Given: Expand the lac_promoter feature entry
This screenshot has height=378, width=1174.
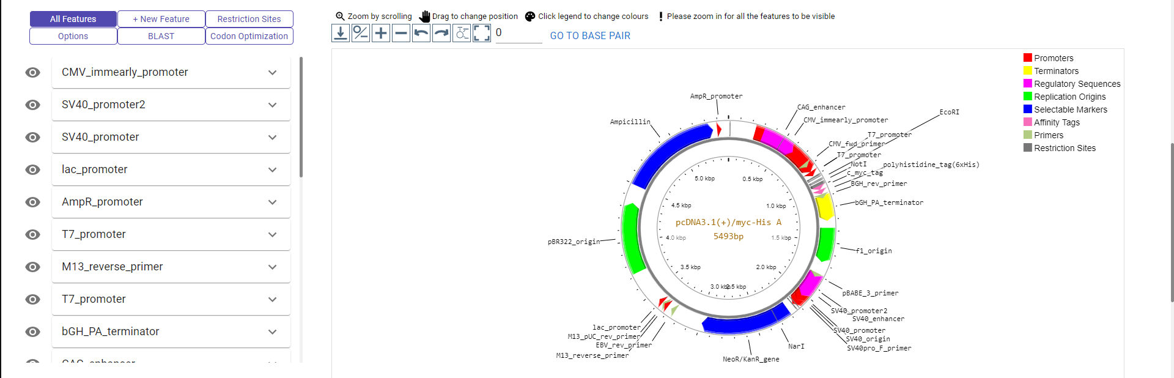Looking at the screenshot, I should tap(272, 170).
